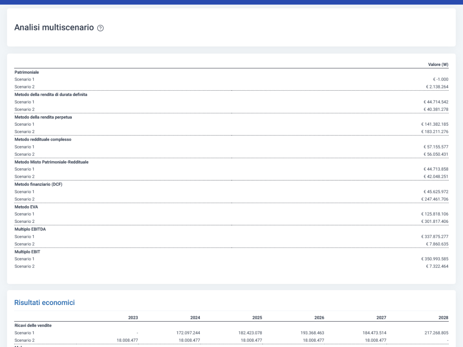Click the € -1.000 Patrimoniale value

[441, 79]
